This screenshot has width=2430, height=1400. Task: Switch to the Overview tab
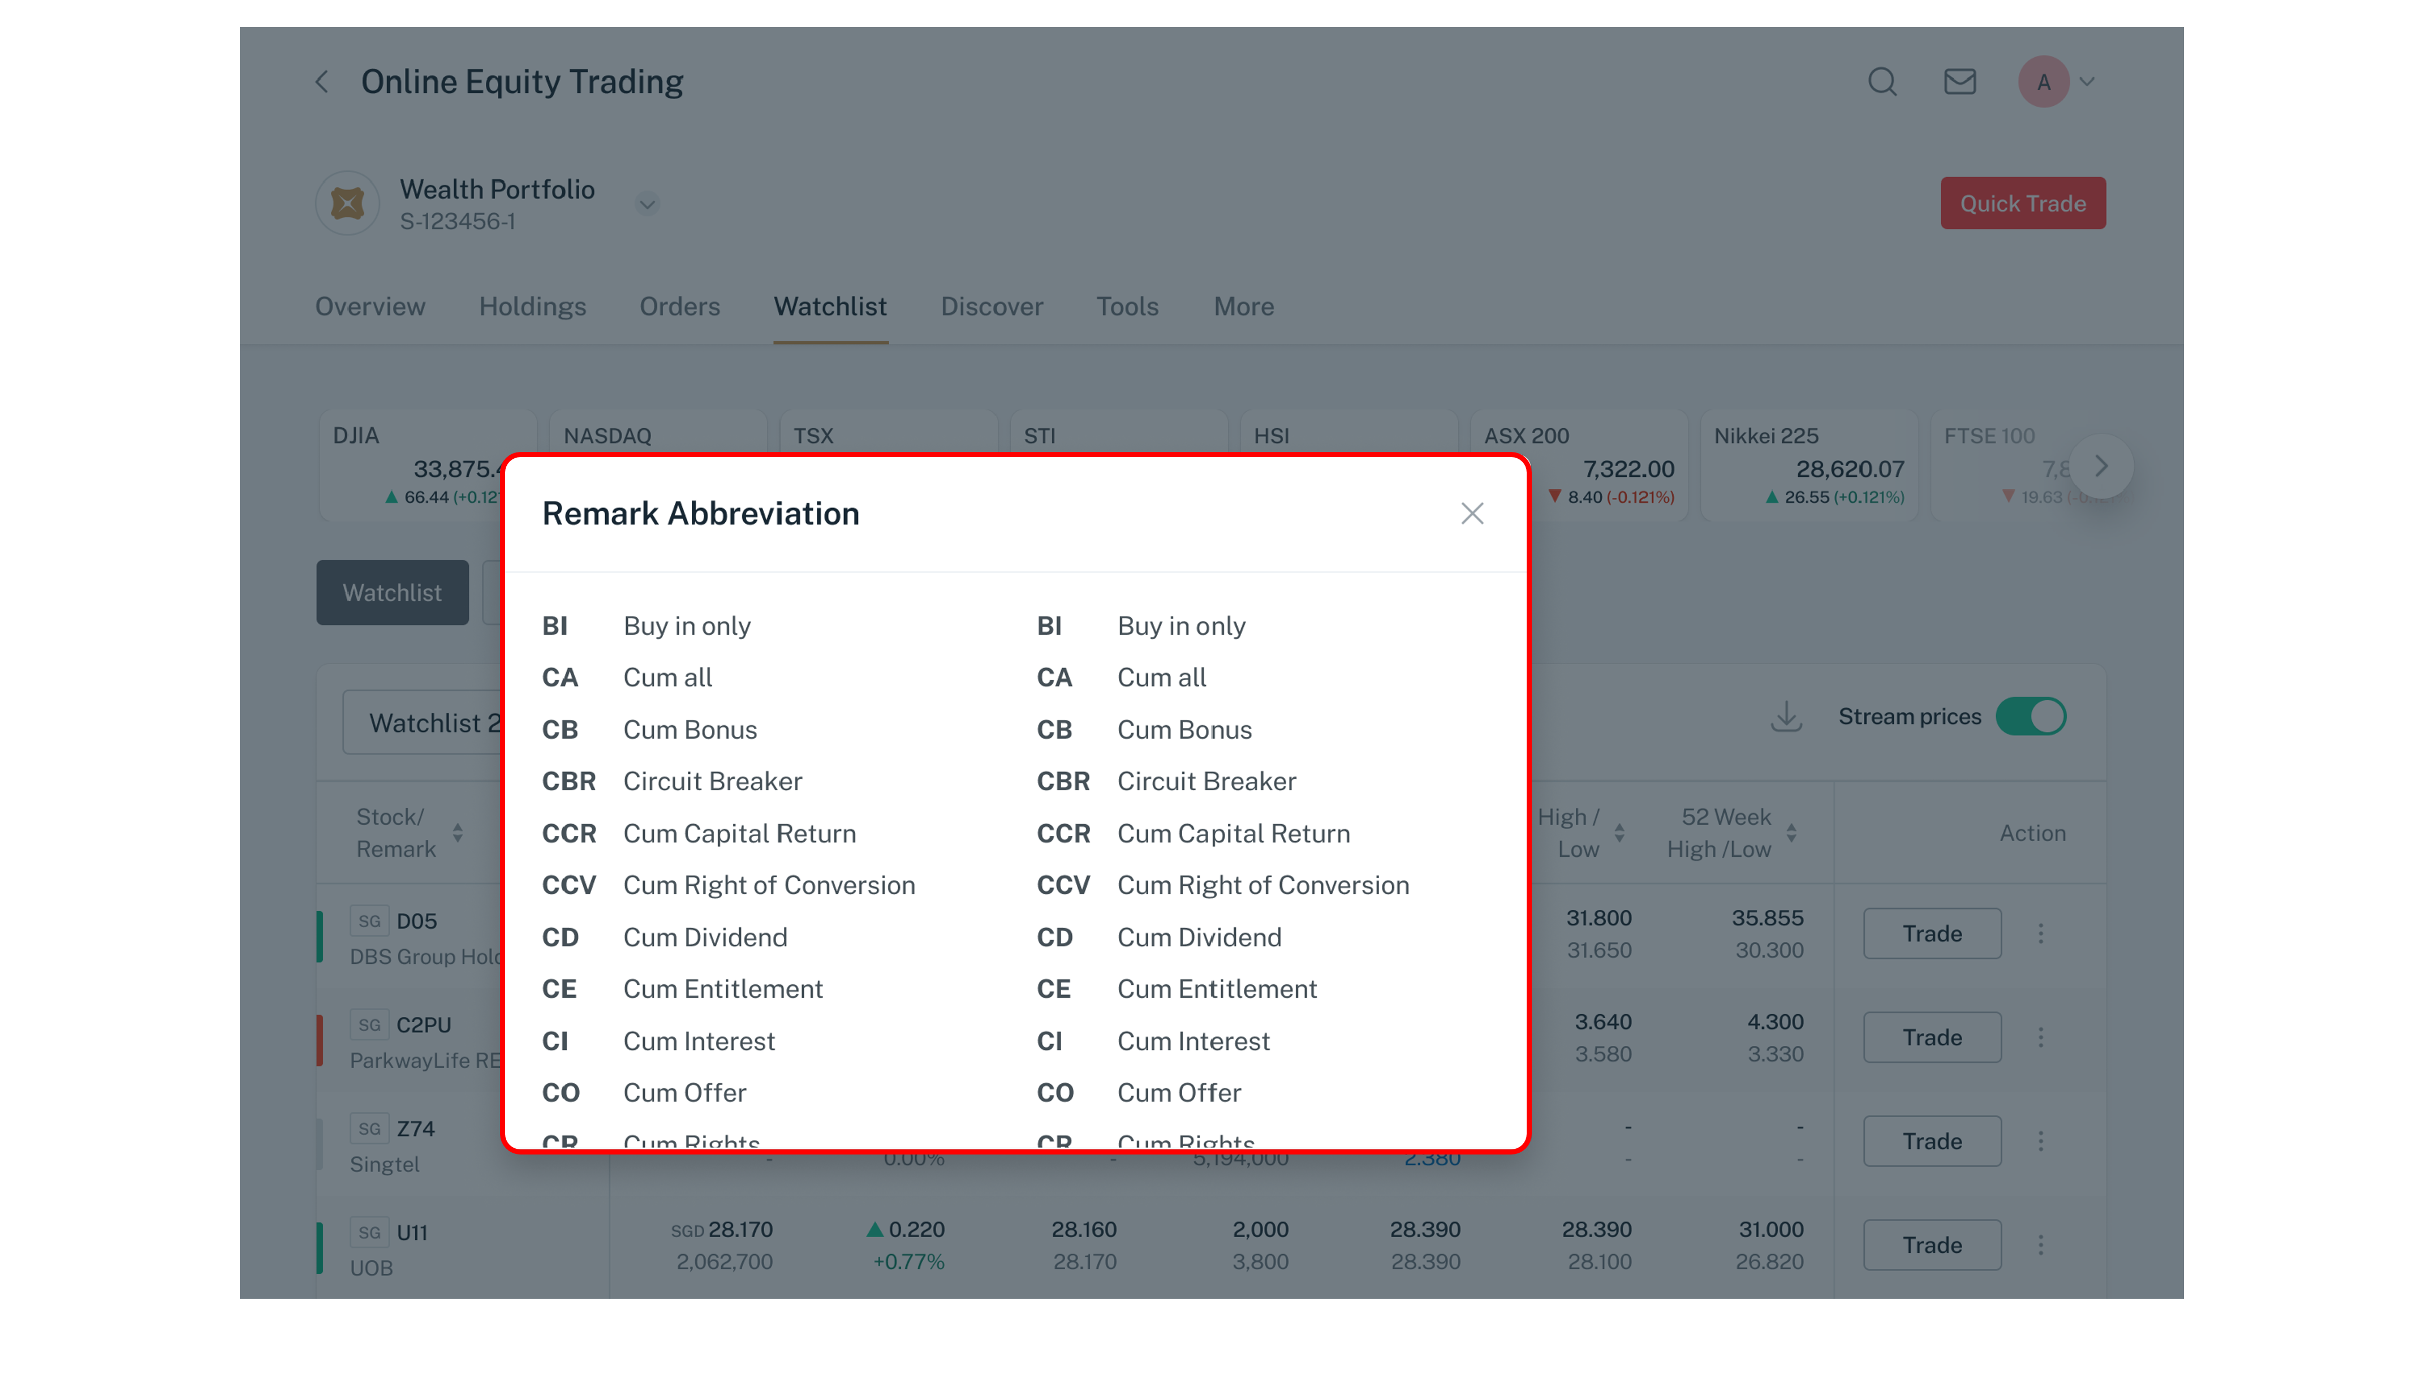[x=370, y=307]
